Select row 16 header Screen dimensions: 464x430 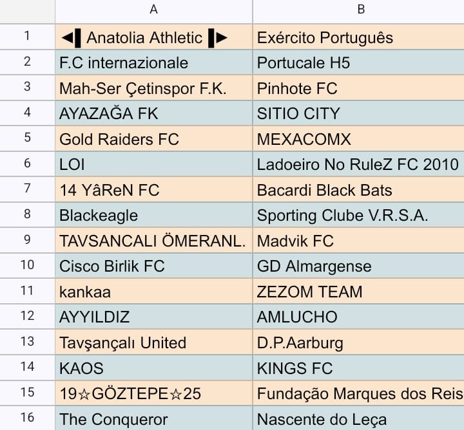click(27, 418)
